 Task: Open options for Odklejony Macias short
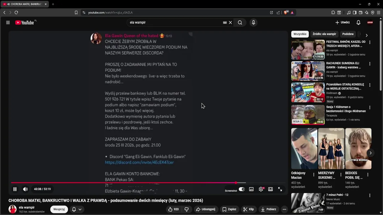point(314,175)
